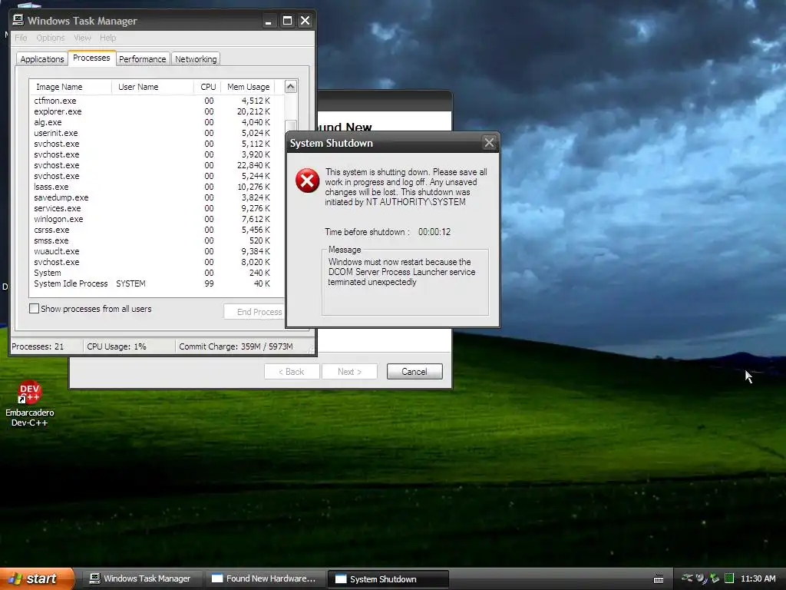The image size is (786, 590).
Task: Click the green arrow device tray icon
Action: (715, 578)
